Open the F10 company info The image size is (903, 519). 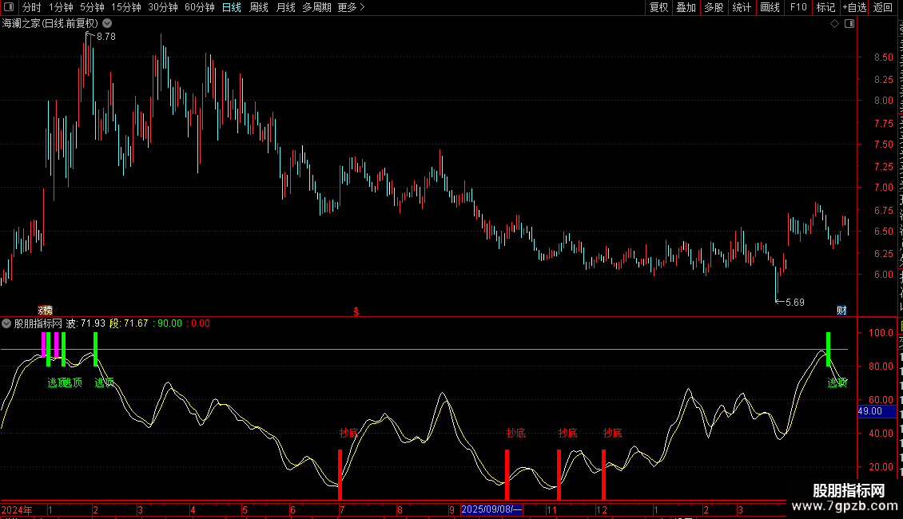798,7
